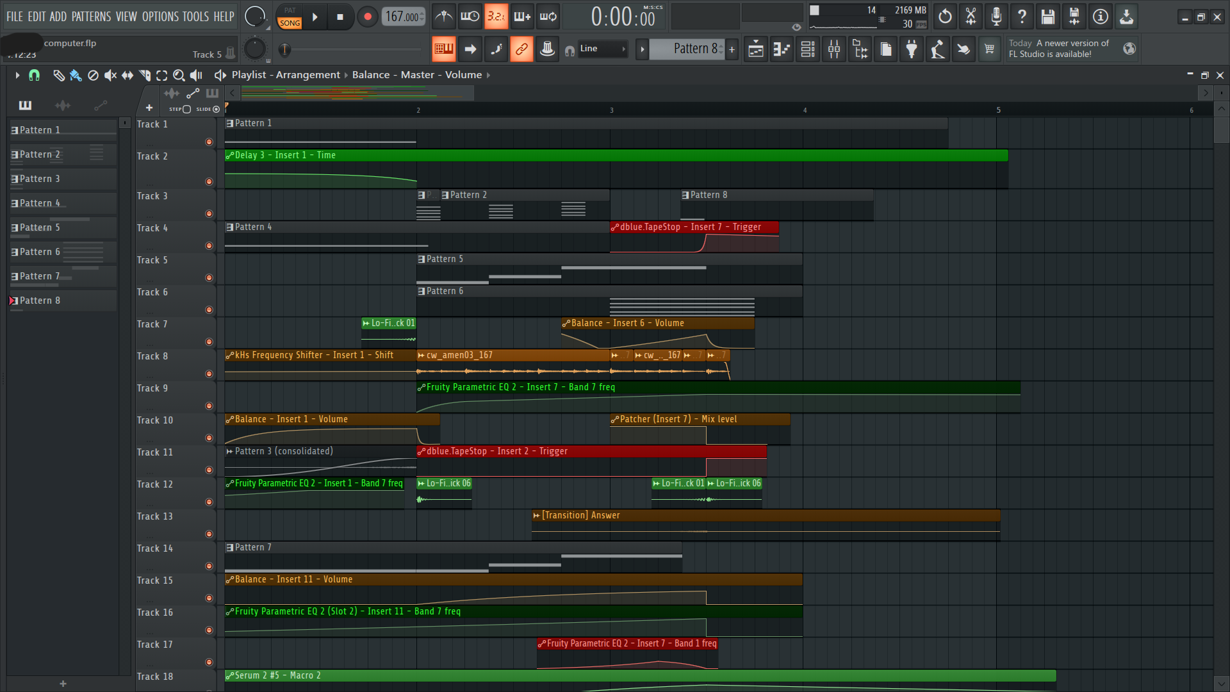Viewport: 1230px width, 692px height.
Task: Toggle the STEP mode checkbox
Action: 186,110
